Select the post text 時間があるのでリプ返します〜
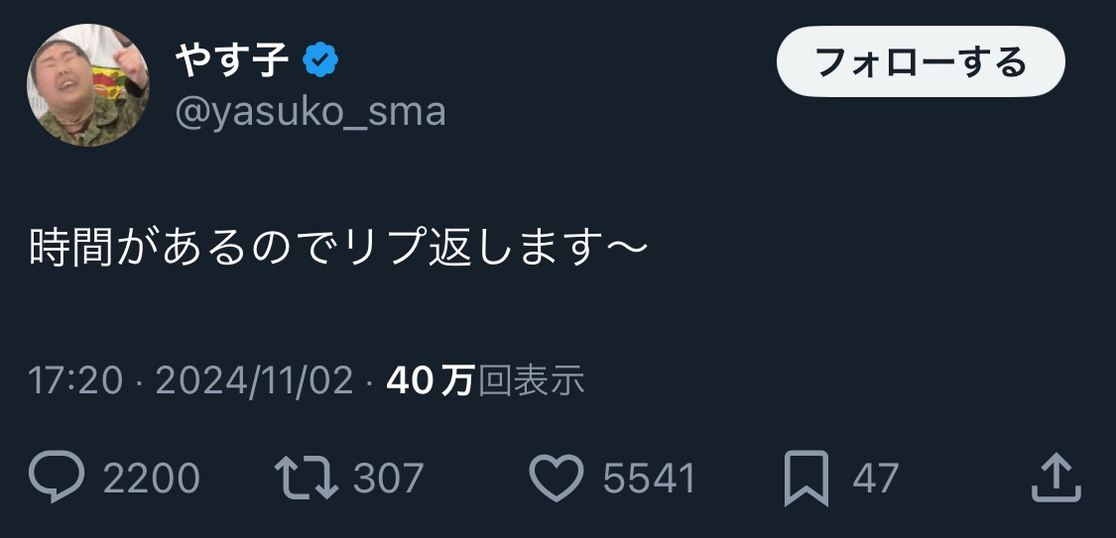This screenshot has height=538, width=1116. coord(338,248)
